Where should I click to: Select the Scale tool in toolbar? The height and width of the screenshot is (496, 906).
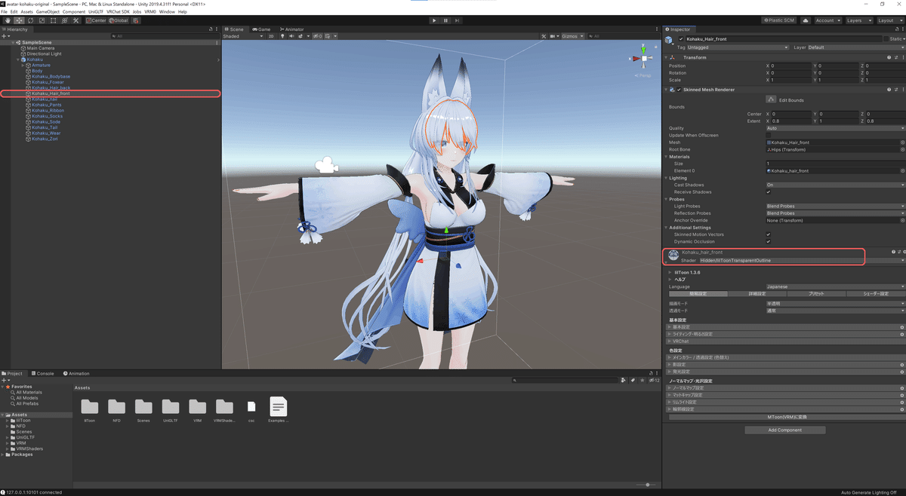[41, 20]
